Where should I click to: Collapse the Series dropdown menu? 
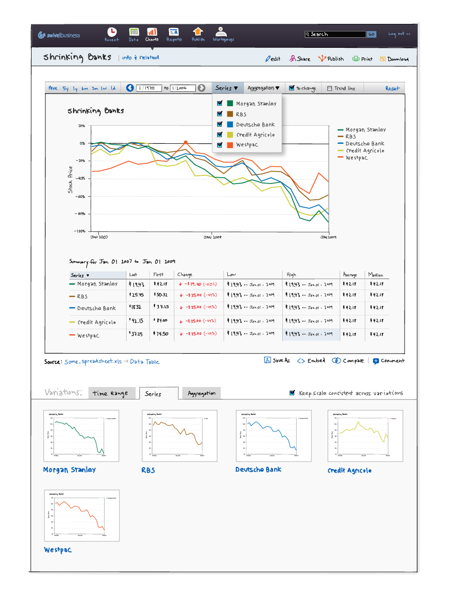click(x=226, y=88)
